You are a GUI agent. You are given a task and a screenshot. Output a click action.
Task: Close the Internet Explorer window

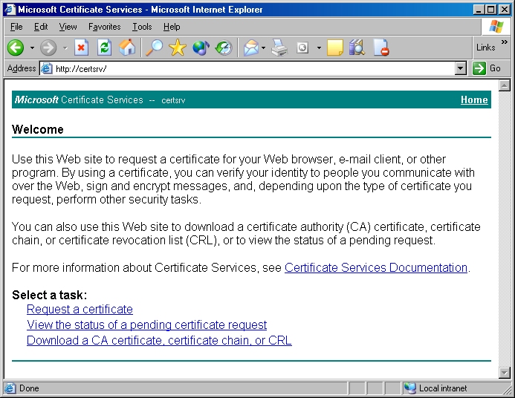click(x=504, y=10)
